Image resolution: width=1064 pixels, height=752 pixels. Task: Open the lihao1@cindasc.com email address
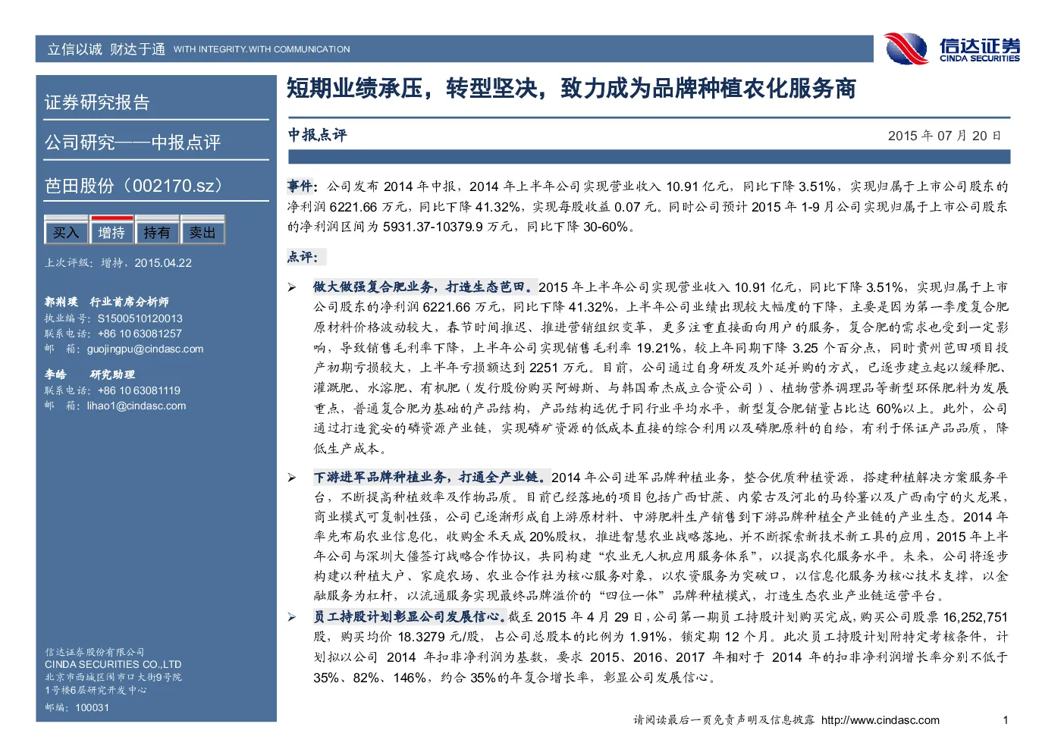(137, 406)
